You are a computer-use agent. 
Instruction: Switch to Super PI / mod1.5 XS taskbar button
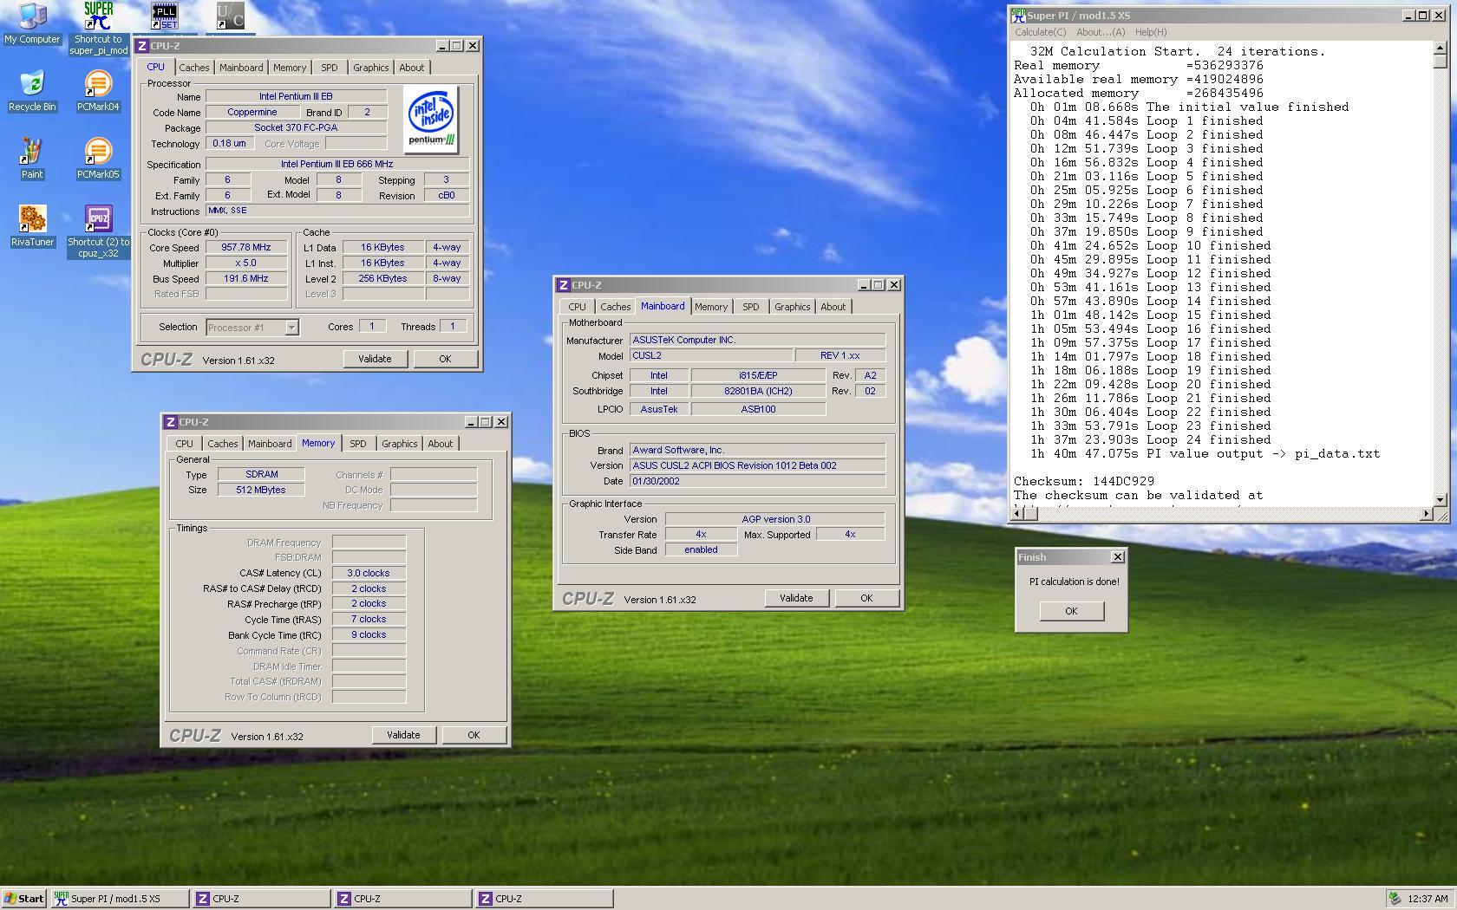click(x=120, y=899)
